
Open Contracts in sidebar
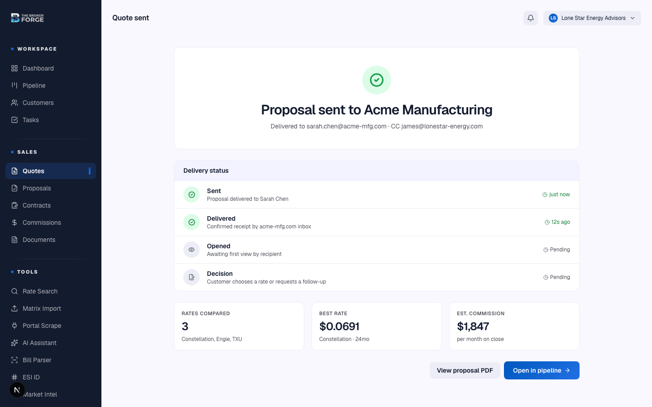(x=51, y=205)
